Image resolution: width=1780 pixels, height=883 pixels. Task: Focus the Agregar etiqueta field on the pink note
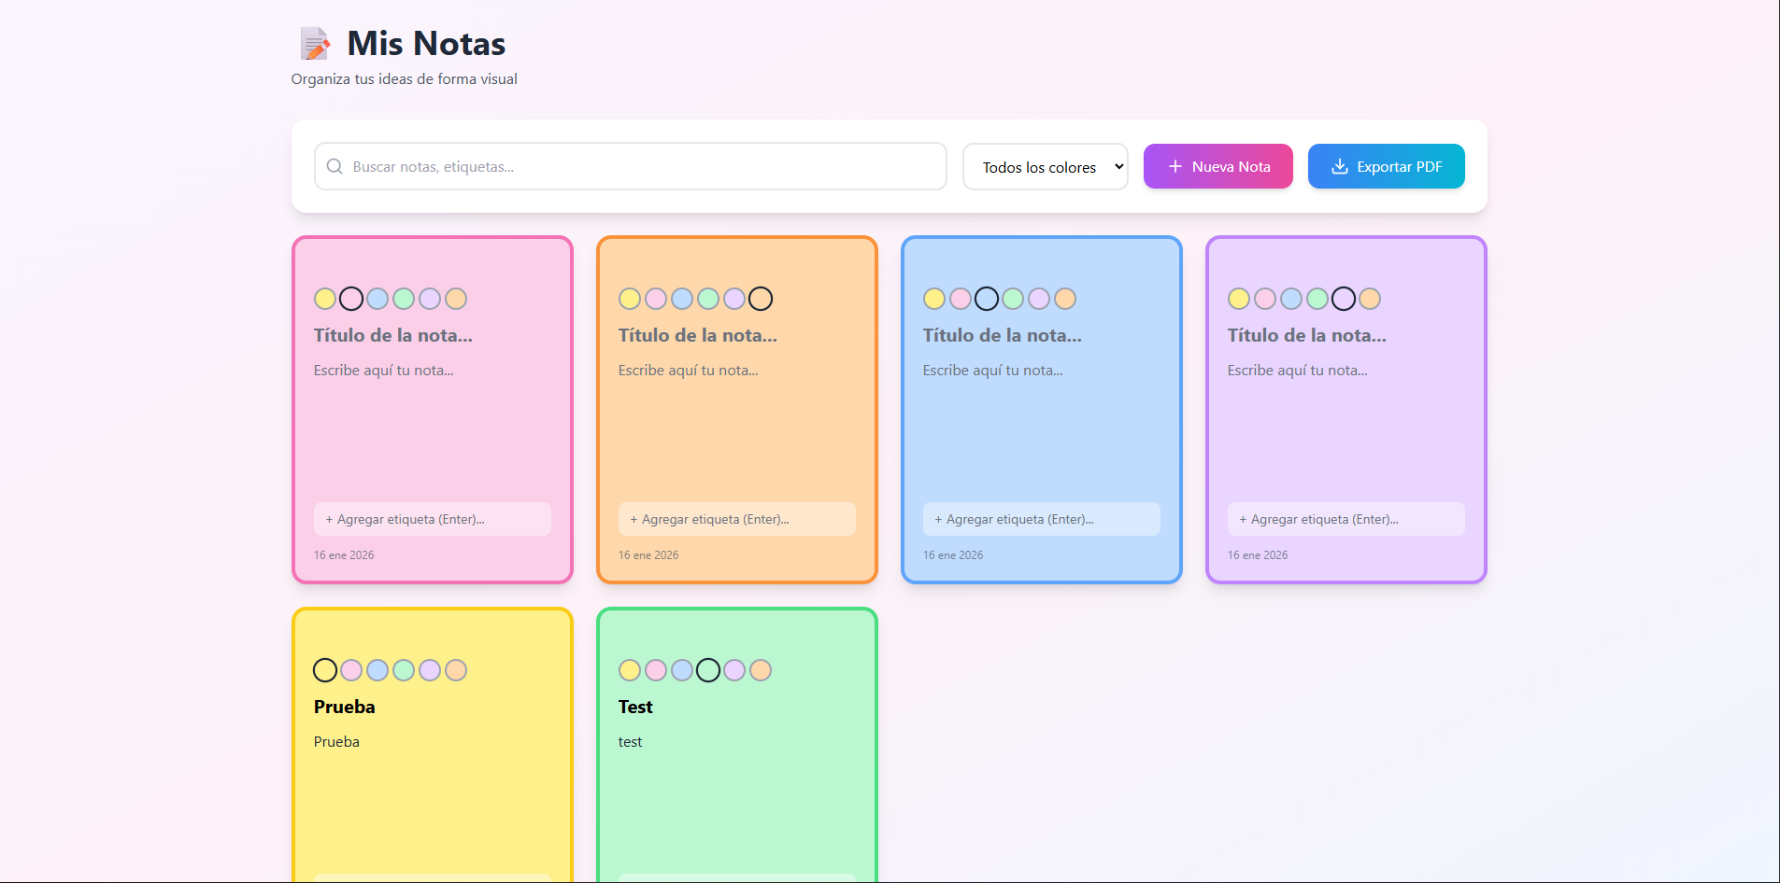tap(433, 519)
